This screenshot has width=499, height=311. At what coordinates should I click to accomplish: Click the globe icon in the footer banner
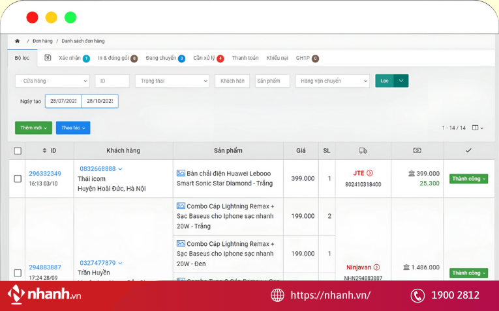tap(277, 295)
